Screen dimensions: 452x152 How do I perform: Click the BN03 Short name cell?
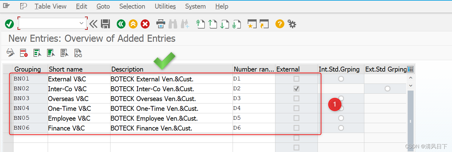79,99
